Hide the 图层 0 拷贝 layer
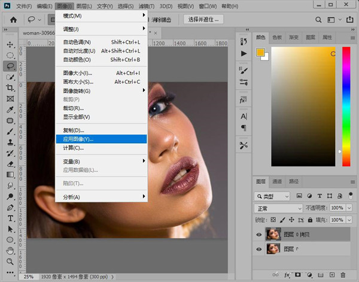This screenshot has height=282, width=359. coord(259,234)
